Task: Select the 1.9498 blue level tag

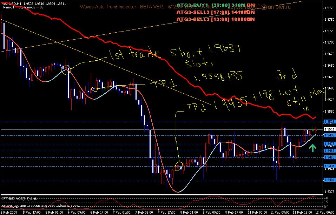Action: coord(329,135)
